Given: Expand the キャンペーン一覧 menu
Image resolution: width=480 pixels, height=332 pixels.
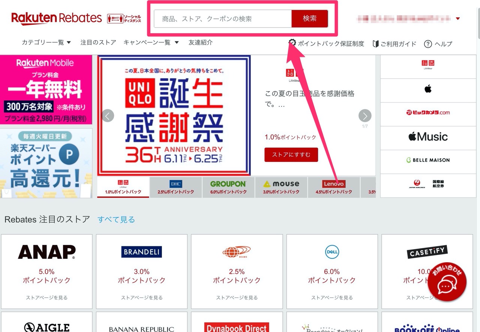Looking at the screenshot, I should tap(151, 42).
